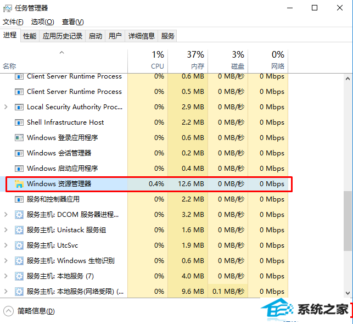The image size is (353, 324).
Task: Switch to the 用户 tab
Action: [x=115, y=36]
